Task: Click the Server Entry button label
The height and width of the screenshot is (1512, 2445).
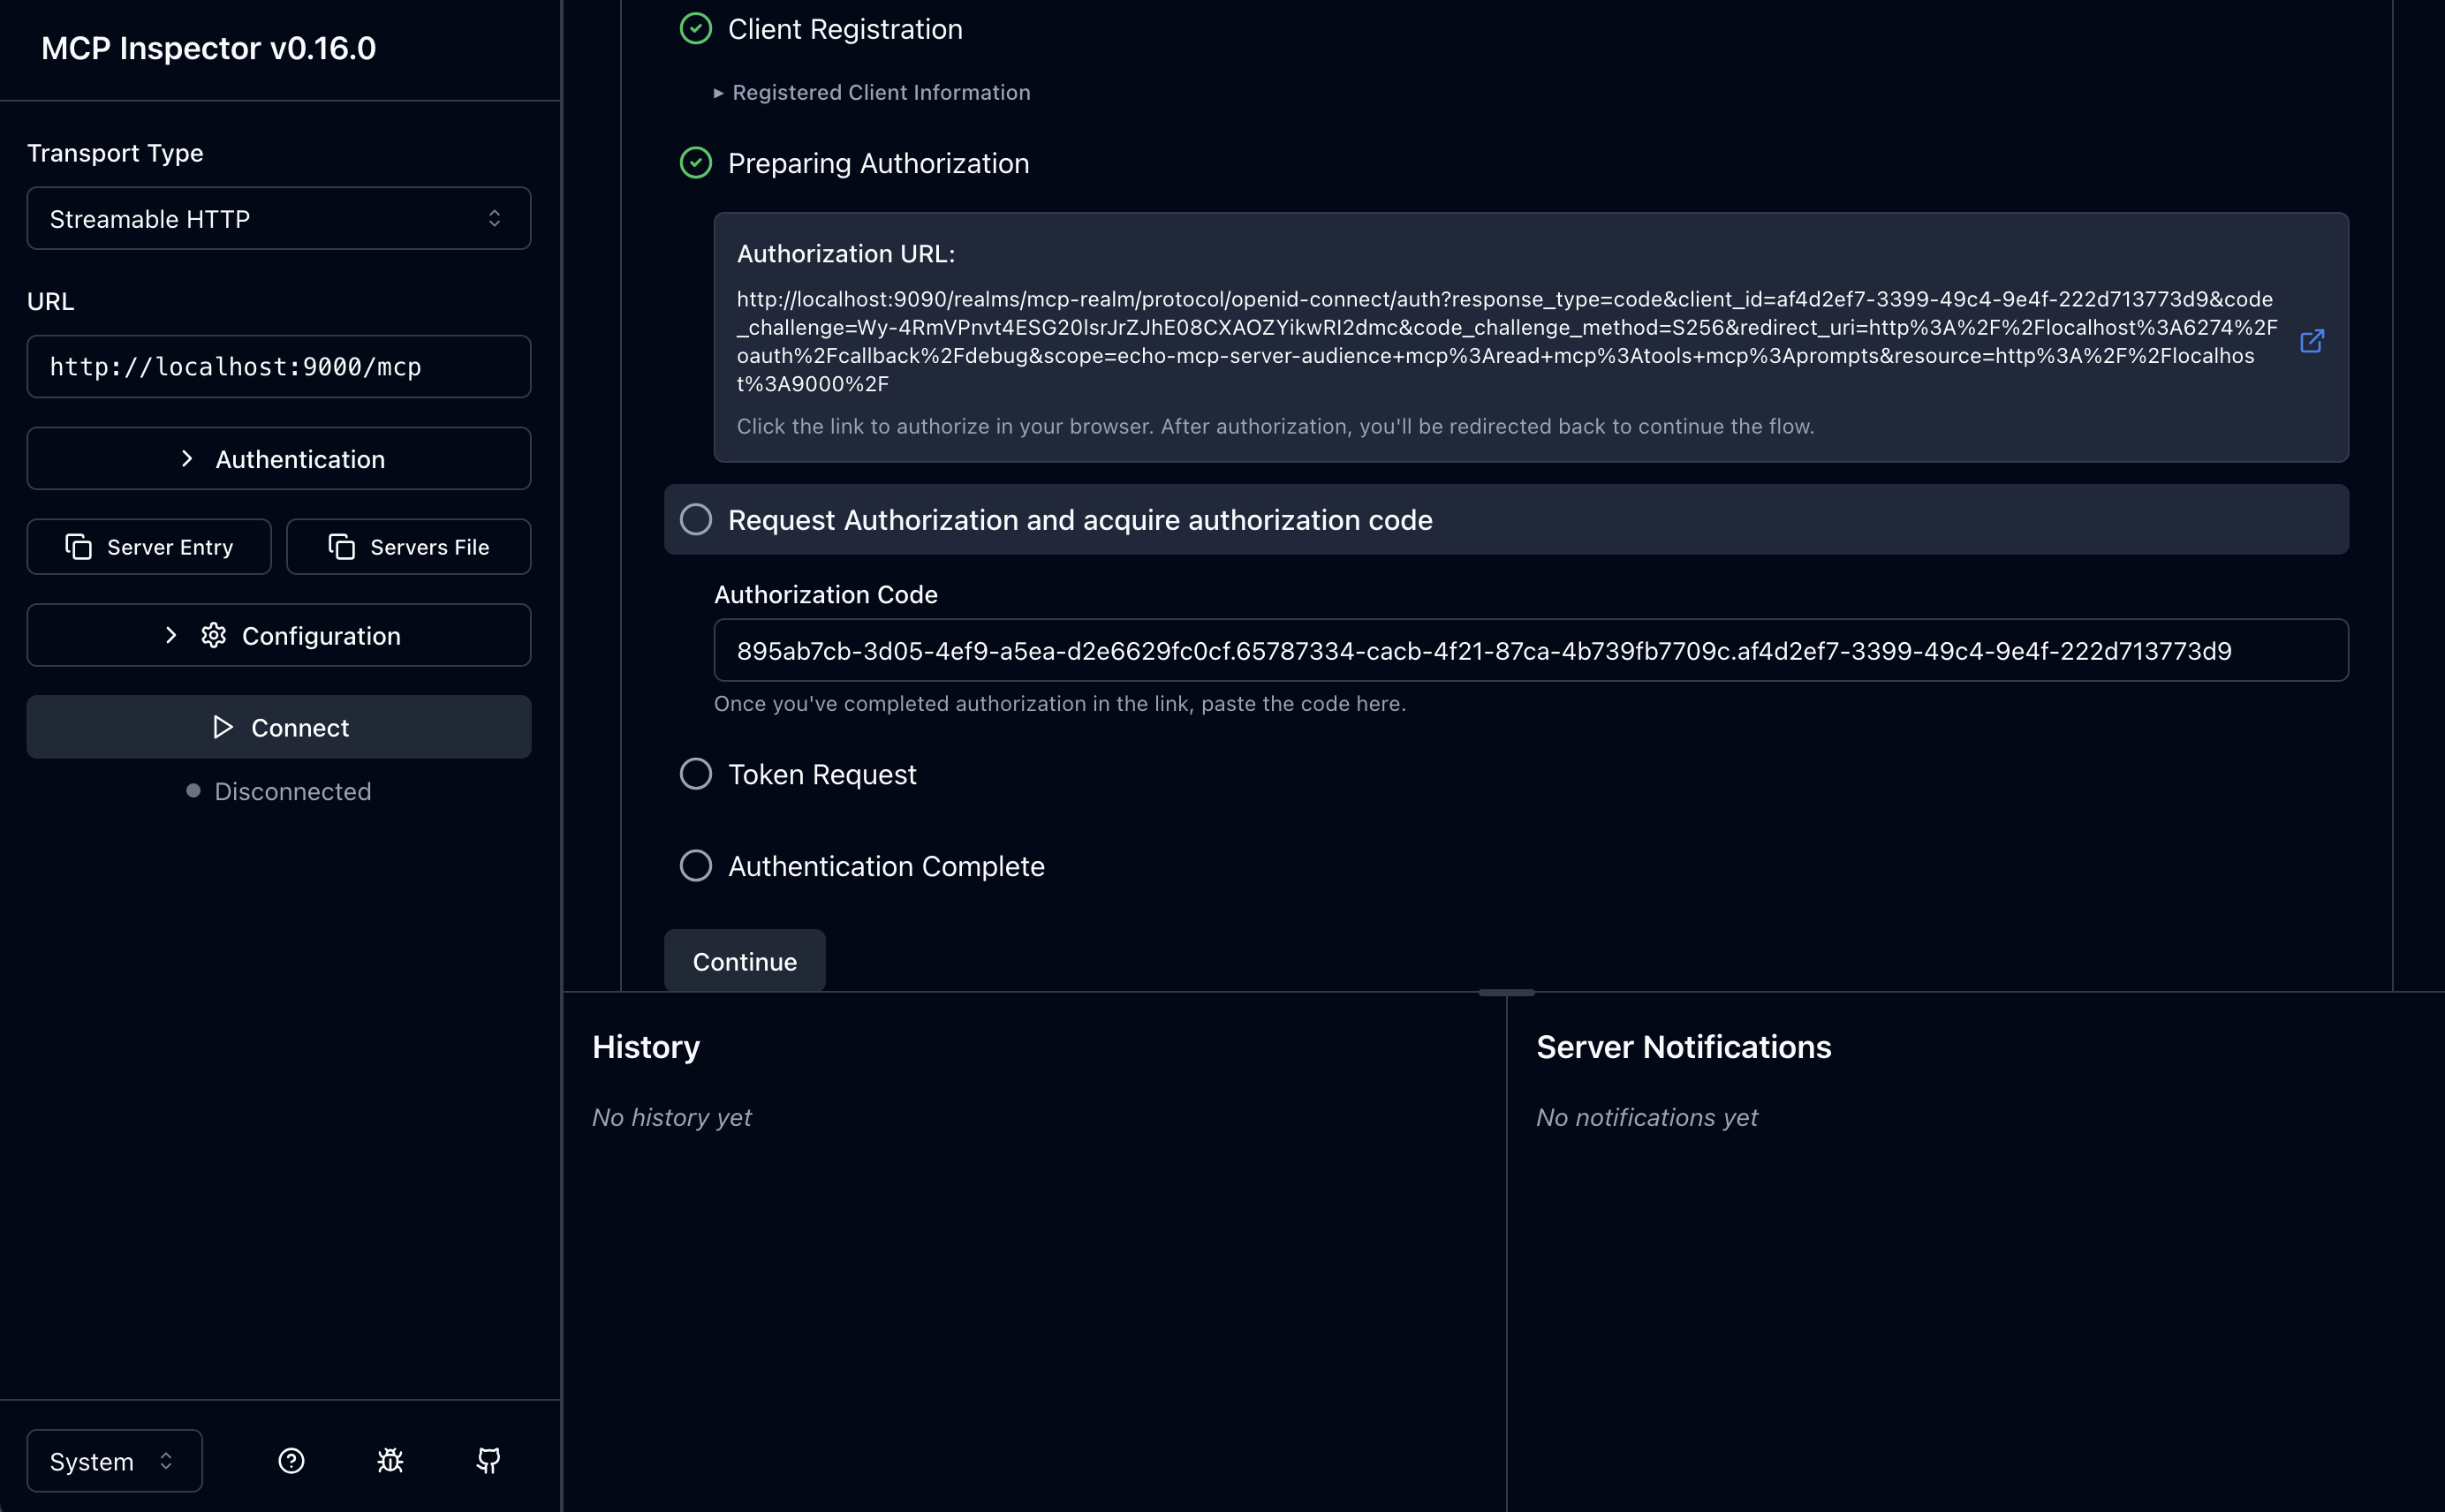Action: click(x=170, y=547)
